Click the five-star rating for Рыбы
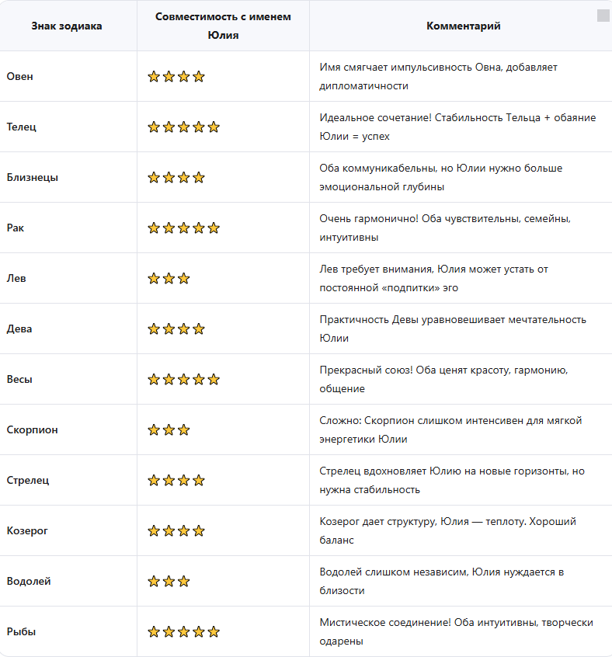The height and width of the screenshot is (657, 612). pyautogui.click(x=183, y=632)
